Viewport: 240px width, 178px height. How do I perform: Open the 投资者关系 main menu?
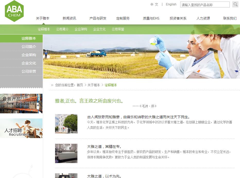[x=178, y=18]
